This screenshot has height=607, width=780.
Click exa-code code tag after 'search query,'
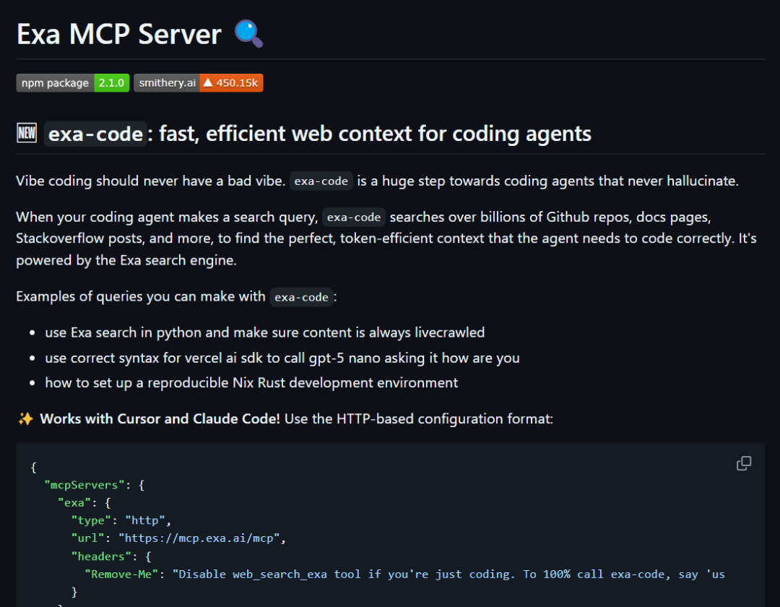(354, 218)
